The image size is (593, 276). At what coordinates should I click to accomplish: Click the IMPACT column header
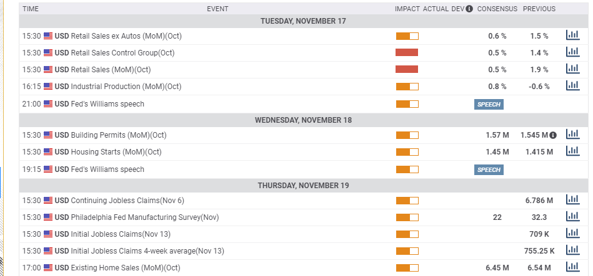coord(407,9)
